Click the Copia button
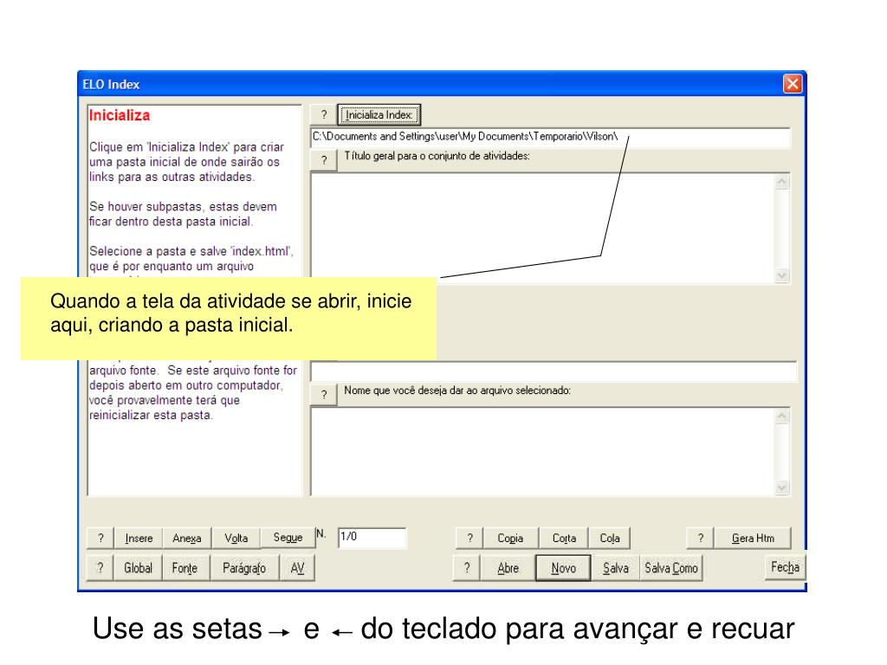The image size is (887, 665). [x=510, y=539]
